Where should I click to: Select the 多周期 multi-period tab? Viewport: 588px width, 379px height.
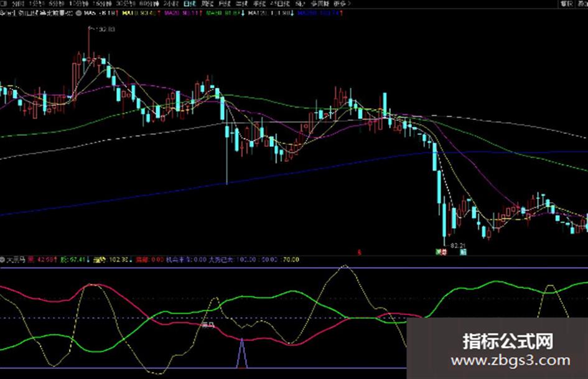[x=319, y=4]
